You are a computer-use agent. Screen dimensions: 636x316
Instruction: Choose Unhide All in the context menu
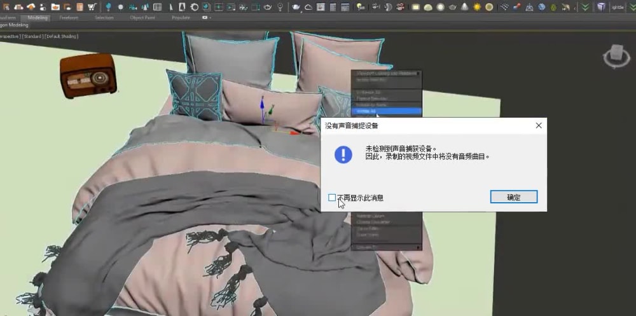(386, 111)
